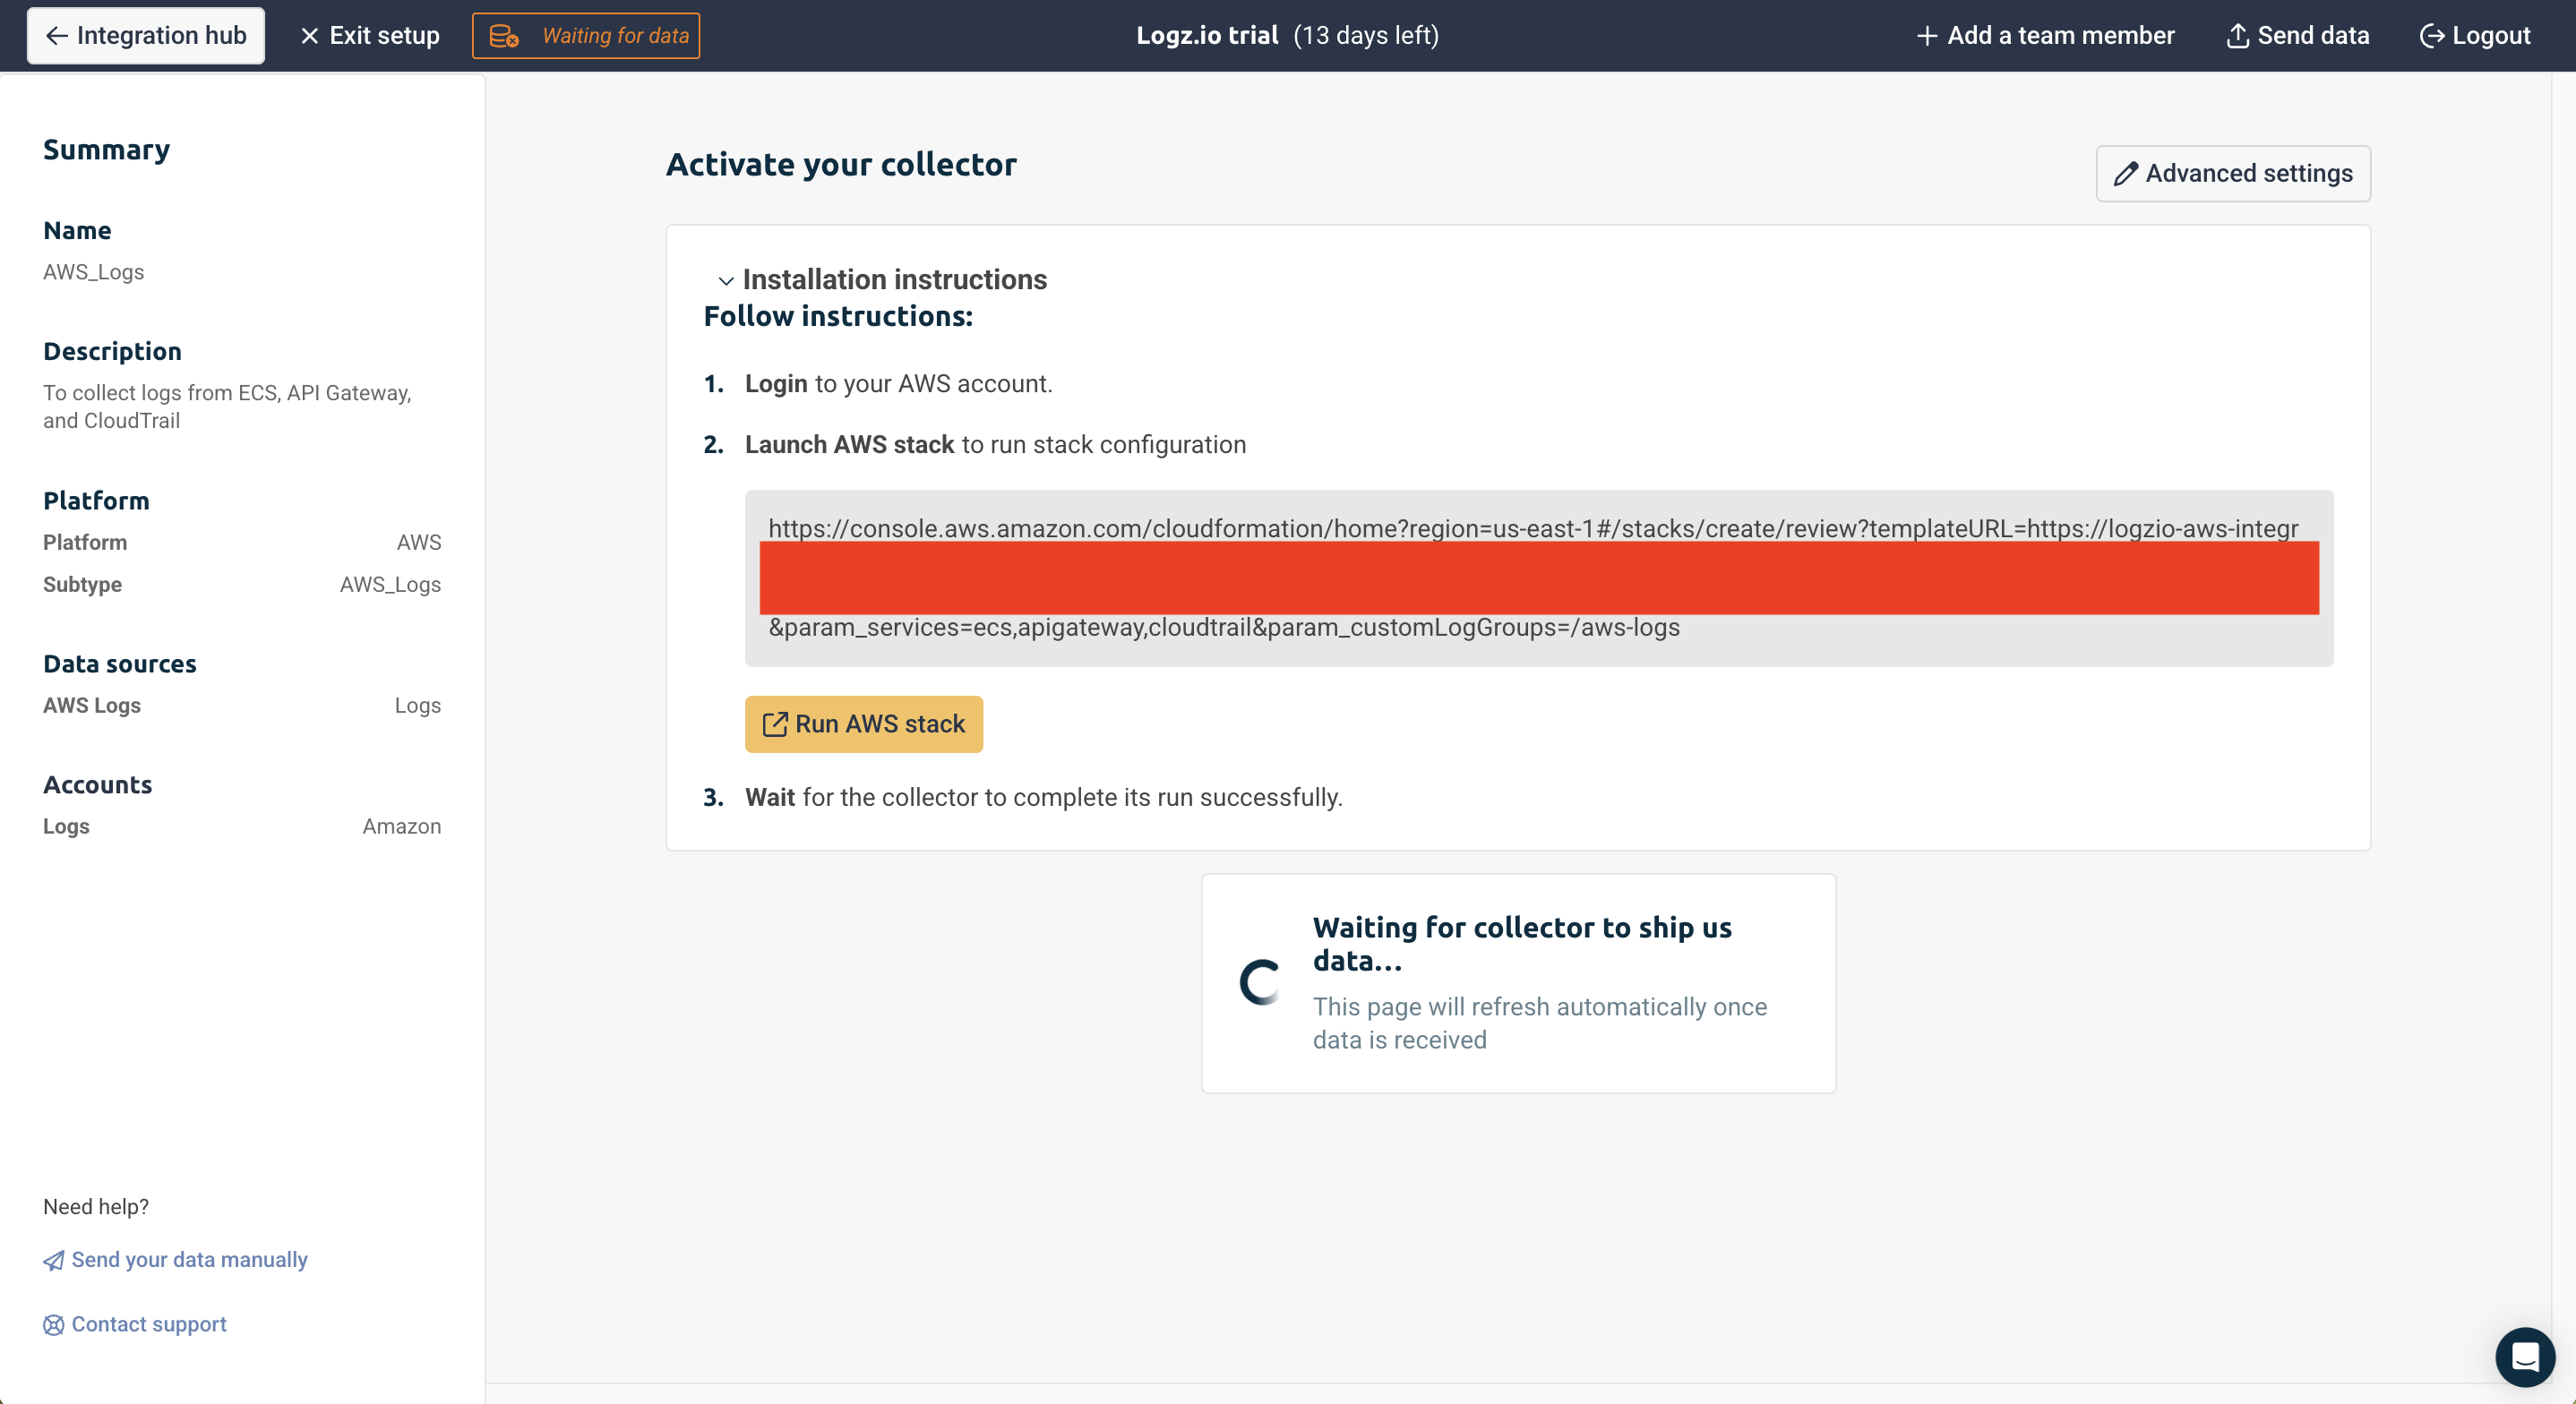Image resolution: width=2576 pixels, height=1404 pixels.
Task: Select the Waiting for data status badge
Action: (x=586, y=35)
